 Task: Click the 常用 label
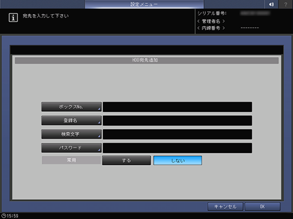coord(71,160)
